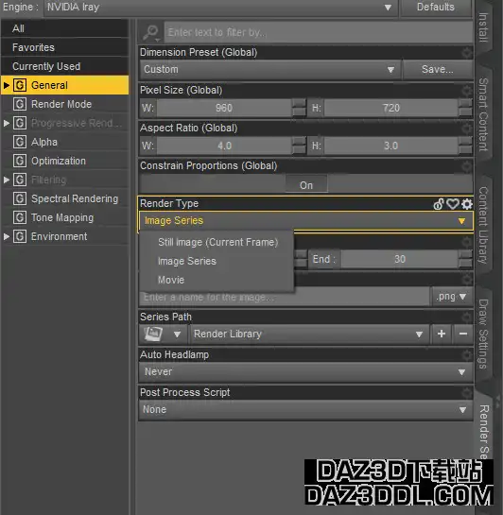Image resolution: width=503 pixels, height=515 pixels.
Task: Adjust the End frame stepper
Action: (465, 259)
